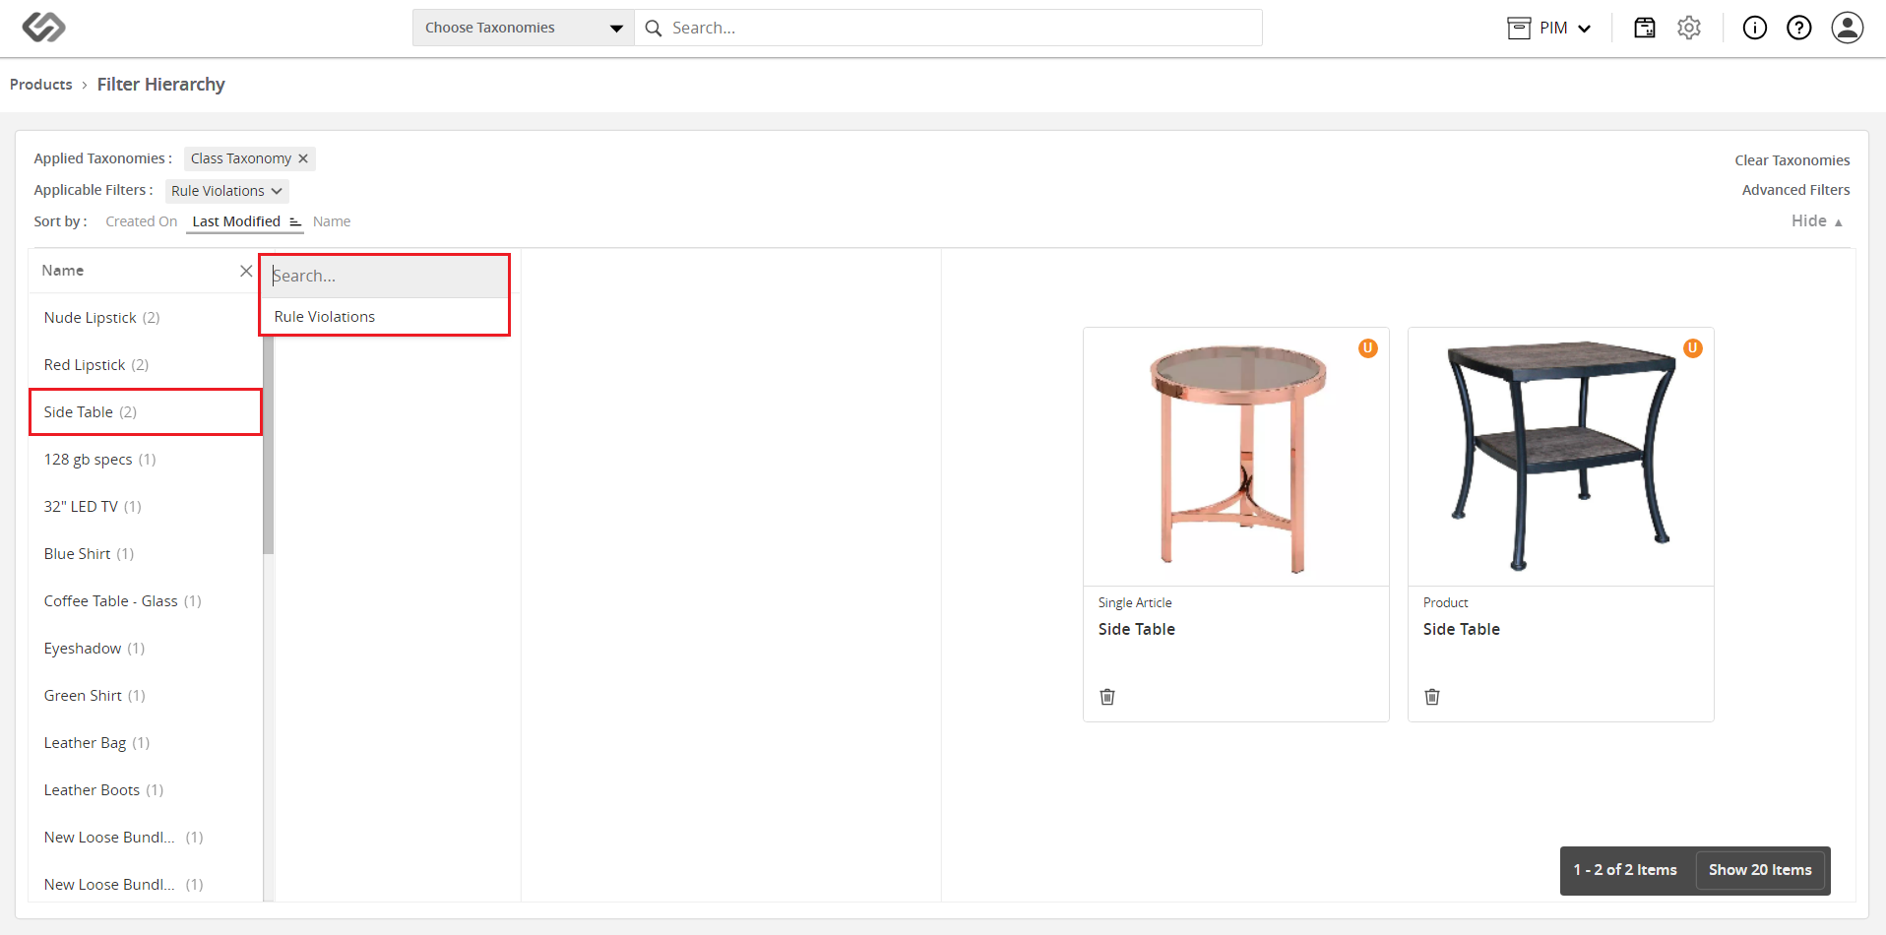The image size is (1886, 935).
Task: Click Side Table title on Product card
Action: [x=1462, y=630]
